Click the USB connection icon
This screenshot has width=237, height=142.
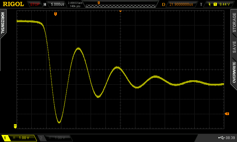(x=221, y=138)
